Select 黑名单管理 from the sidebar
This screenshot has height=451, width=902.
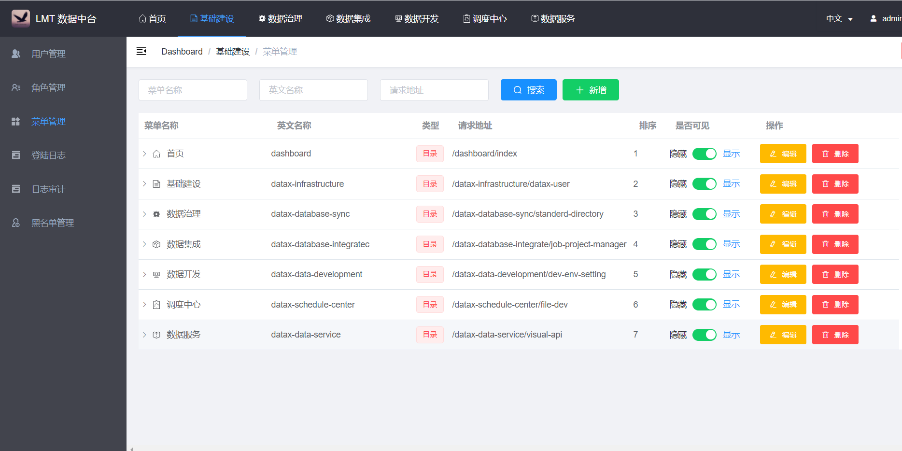coord(52,223)
